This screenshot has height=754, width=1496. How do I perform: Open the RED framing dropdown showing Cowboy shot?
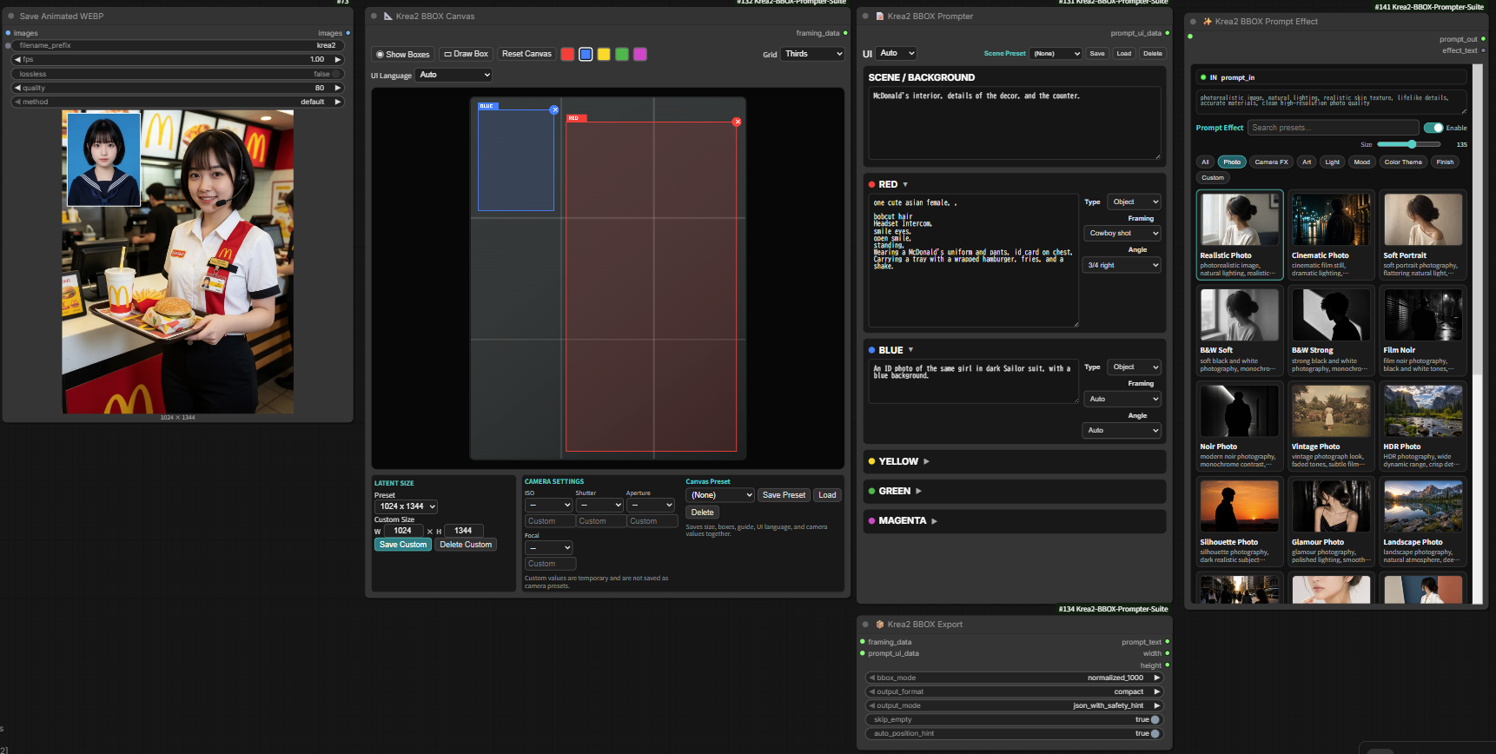pyautogui.click(x=1122, y=233)
